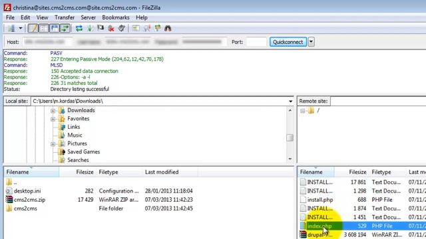Select Links in the local tree

tap(73, 127)
